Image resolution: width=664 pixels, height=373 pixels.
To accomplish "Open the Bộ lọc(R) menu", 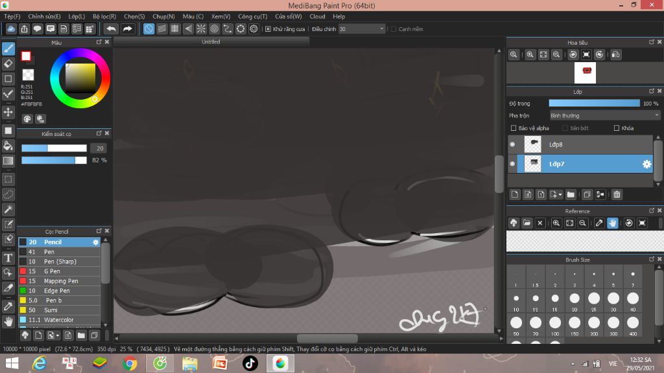I will (104, 16).
